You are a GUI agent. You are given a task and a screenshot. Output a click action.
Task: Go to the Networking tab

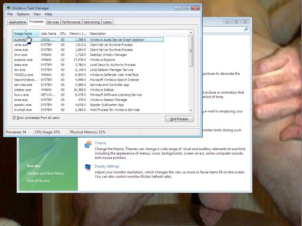pos(92,22)
